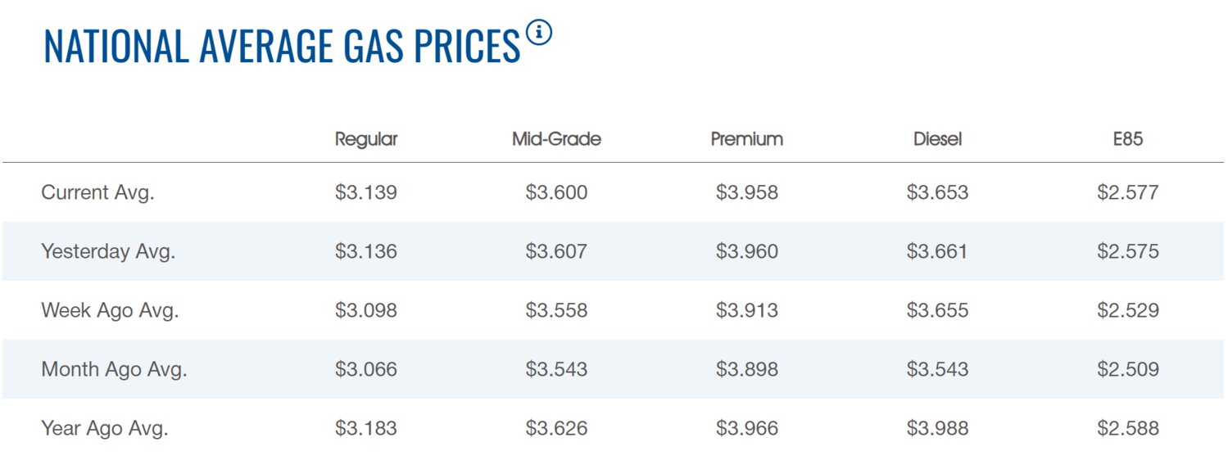Select the current Premium price $3.958
This screenshot has width=1228, height=469.
(747, 193)
